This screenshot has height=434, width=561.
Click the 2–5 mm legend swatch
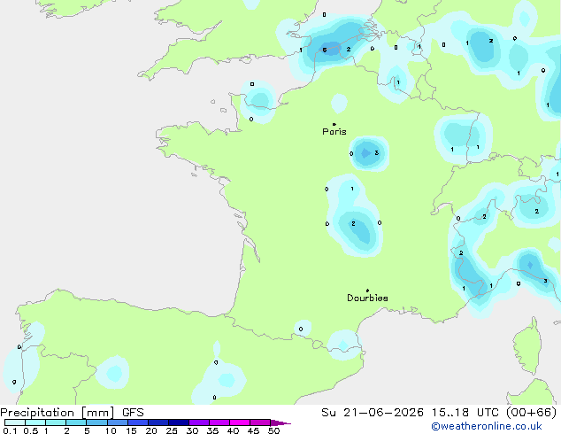[x=76, y=422]
